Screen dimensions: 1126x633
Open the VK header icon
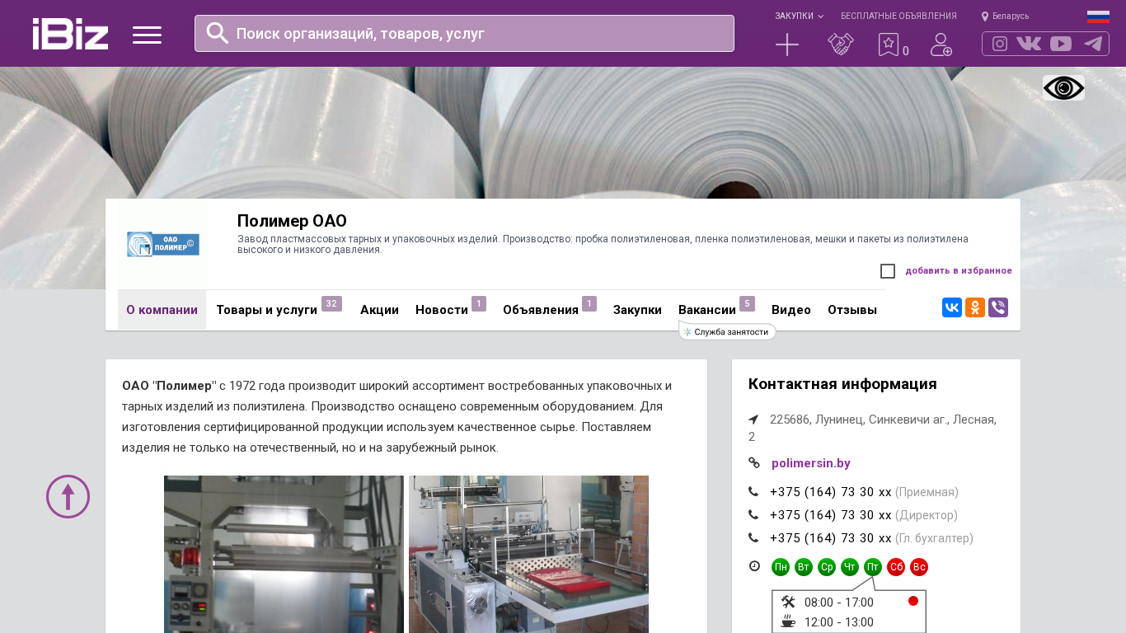1029,44
